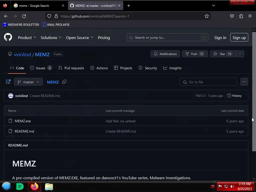Screen dimensions: 256x192
Task: Bookmark this page with the star icon
Action: 207,16
